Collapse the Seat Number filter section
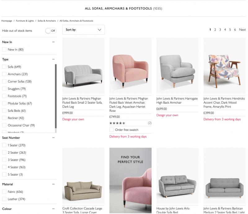 [53, 138]
